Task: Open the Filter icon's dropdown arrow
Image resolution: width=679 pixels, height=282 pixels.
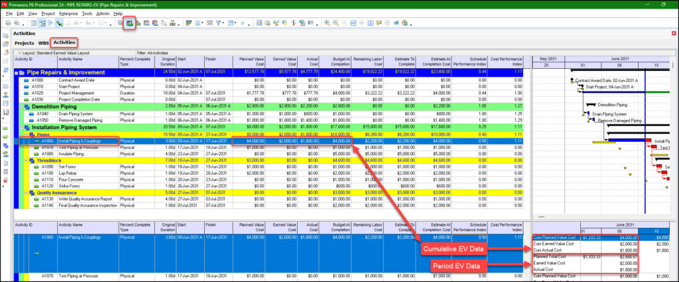Action: point(224,23)
